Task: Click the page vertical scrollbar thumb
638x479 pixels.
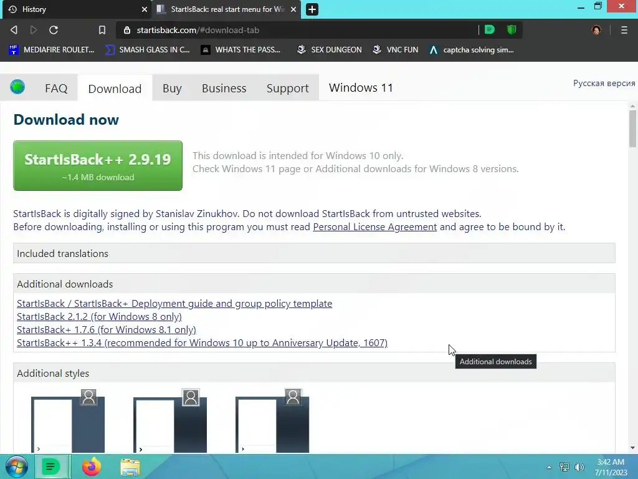Action: (632, 128)
